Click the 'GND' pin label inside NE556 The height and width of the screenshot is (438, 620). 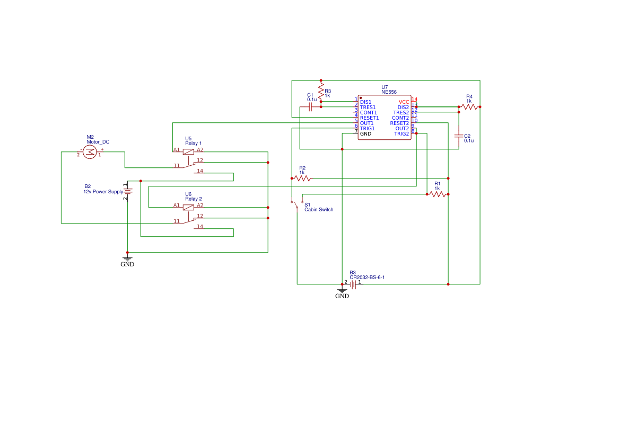[x=366, y=134]
